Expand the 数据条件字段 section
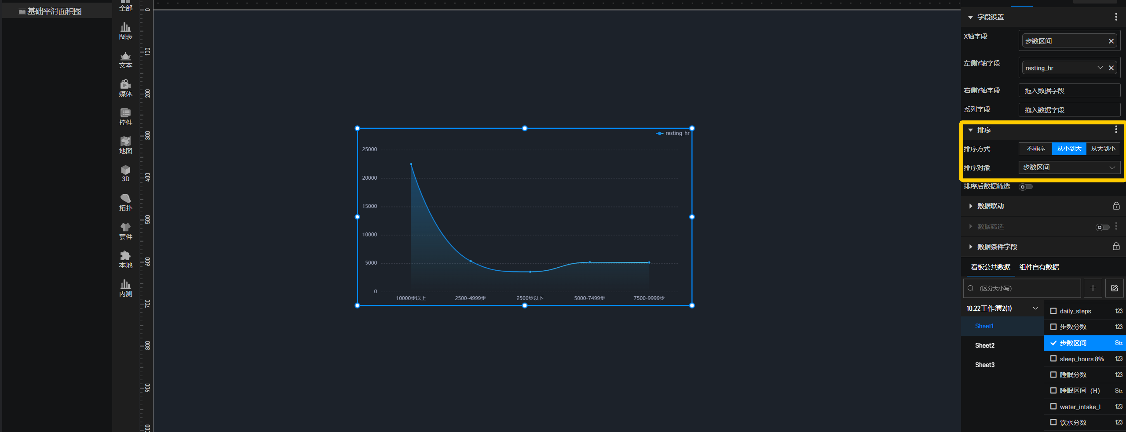 coord(997,247)
